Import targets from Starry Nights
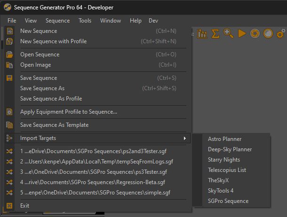The image size is (287, 217). 231,160
